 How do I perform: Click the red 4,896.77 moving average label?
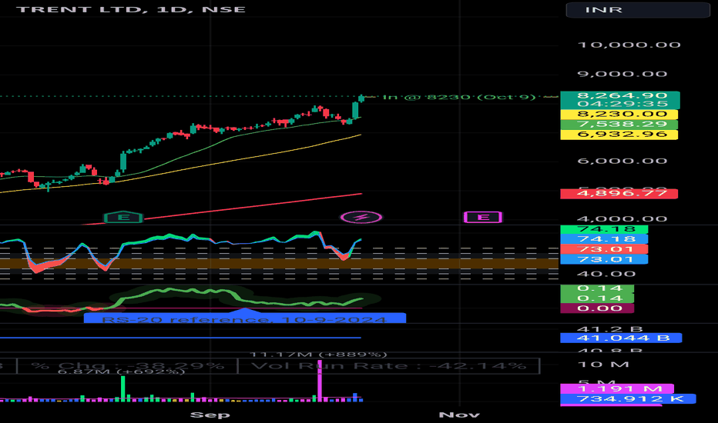tap(619, 194)
